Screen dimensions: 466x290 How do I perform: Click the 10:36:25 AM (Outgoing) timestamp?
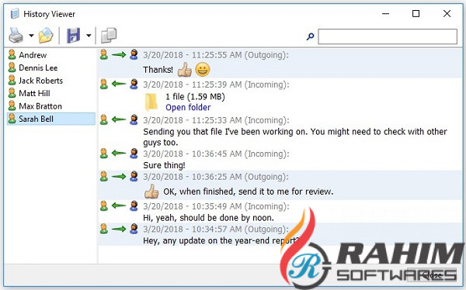pyautogui.click(x=216, y=177)
